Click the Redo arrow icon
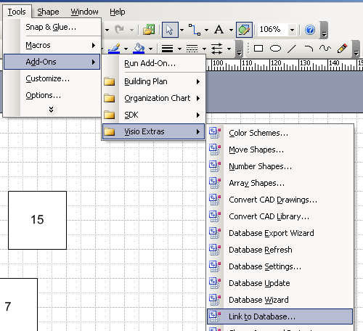Viewport: 363px width, 331px height. (x=119, y=30)
